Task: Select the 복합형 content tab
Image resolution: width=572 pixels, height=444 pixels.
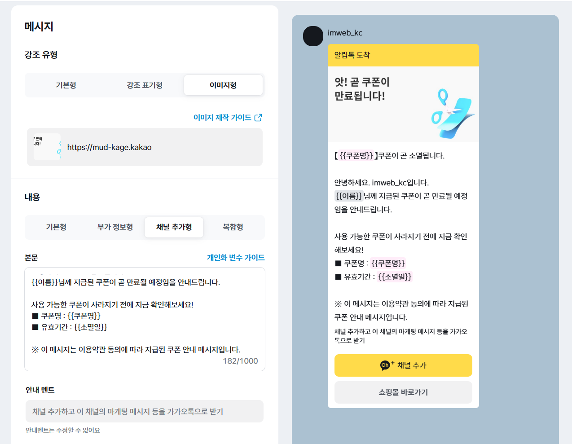Action: tap(233, 227)
